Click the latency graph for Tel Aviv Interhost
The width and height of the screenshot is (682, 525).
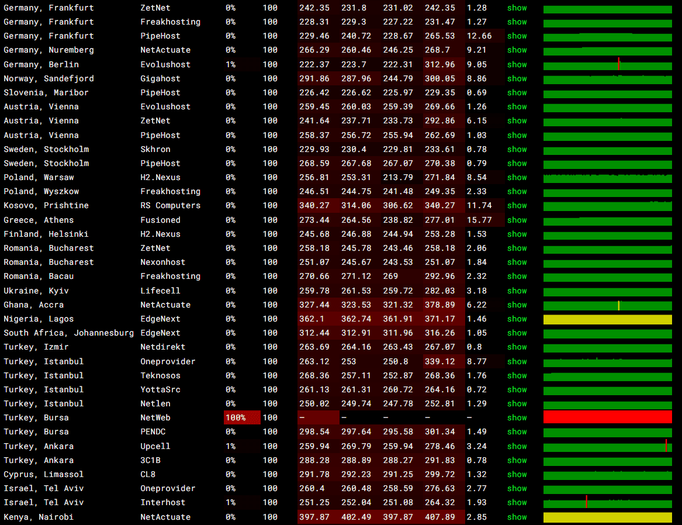608,502
